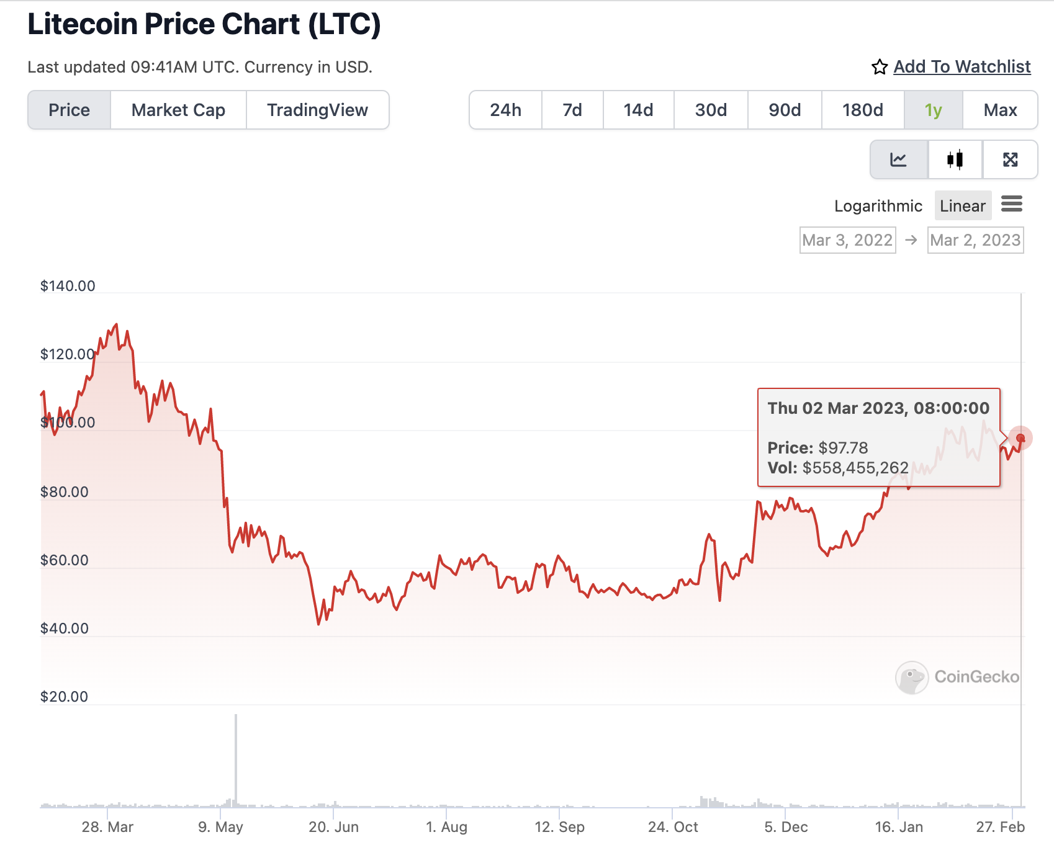Expand the chart to fullscreen
The width and height of the screenshot is (1054, 845).
[x=1010, y=159]
